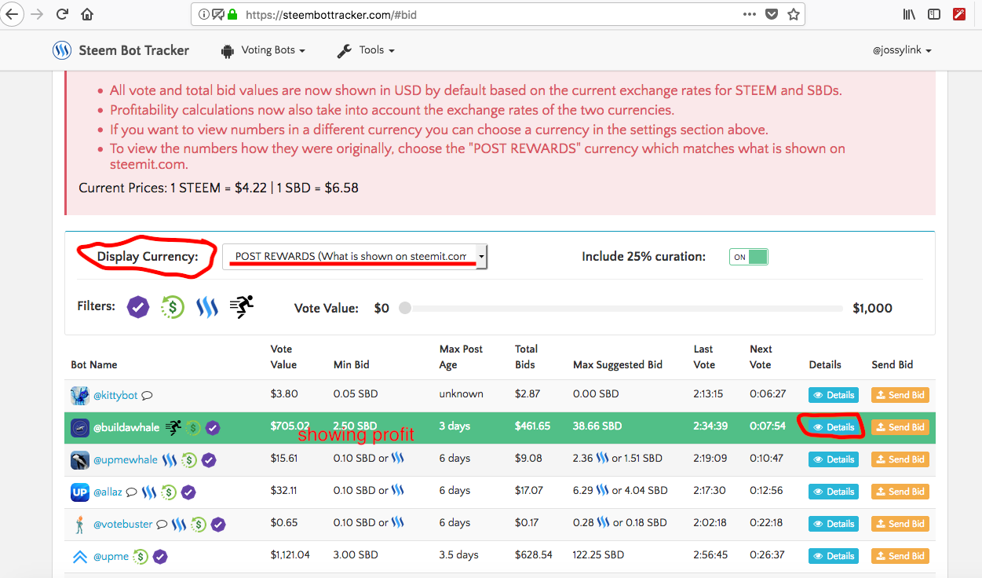Click @upmewhale avatar image
This screenshot has height=578, width=982.
(79, 460)
